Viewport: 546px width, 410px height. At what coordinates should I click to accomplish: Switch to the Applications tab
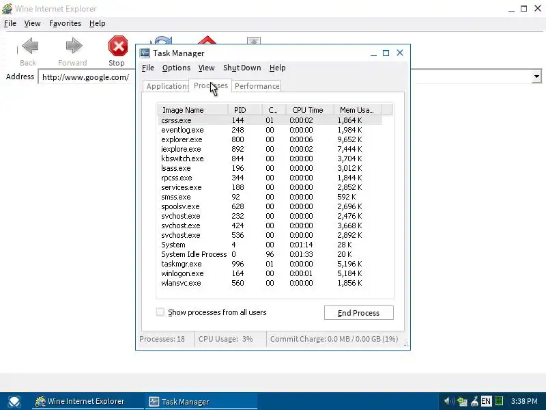pyautogui.click(x=167, y=86)
